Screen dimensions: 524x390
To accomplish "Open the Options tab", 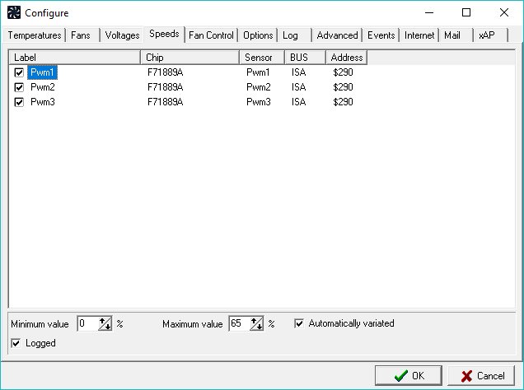I will point(258,35).
